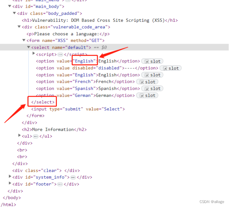
Task: Open the system_info node ellipsis
Action: [x=73, y=178]
